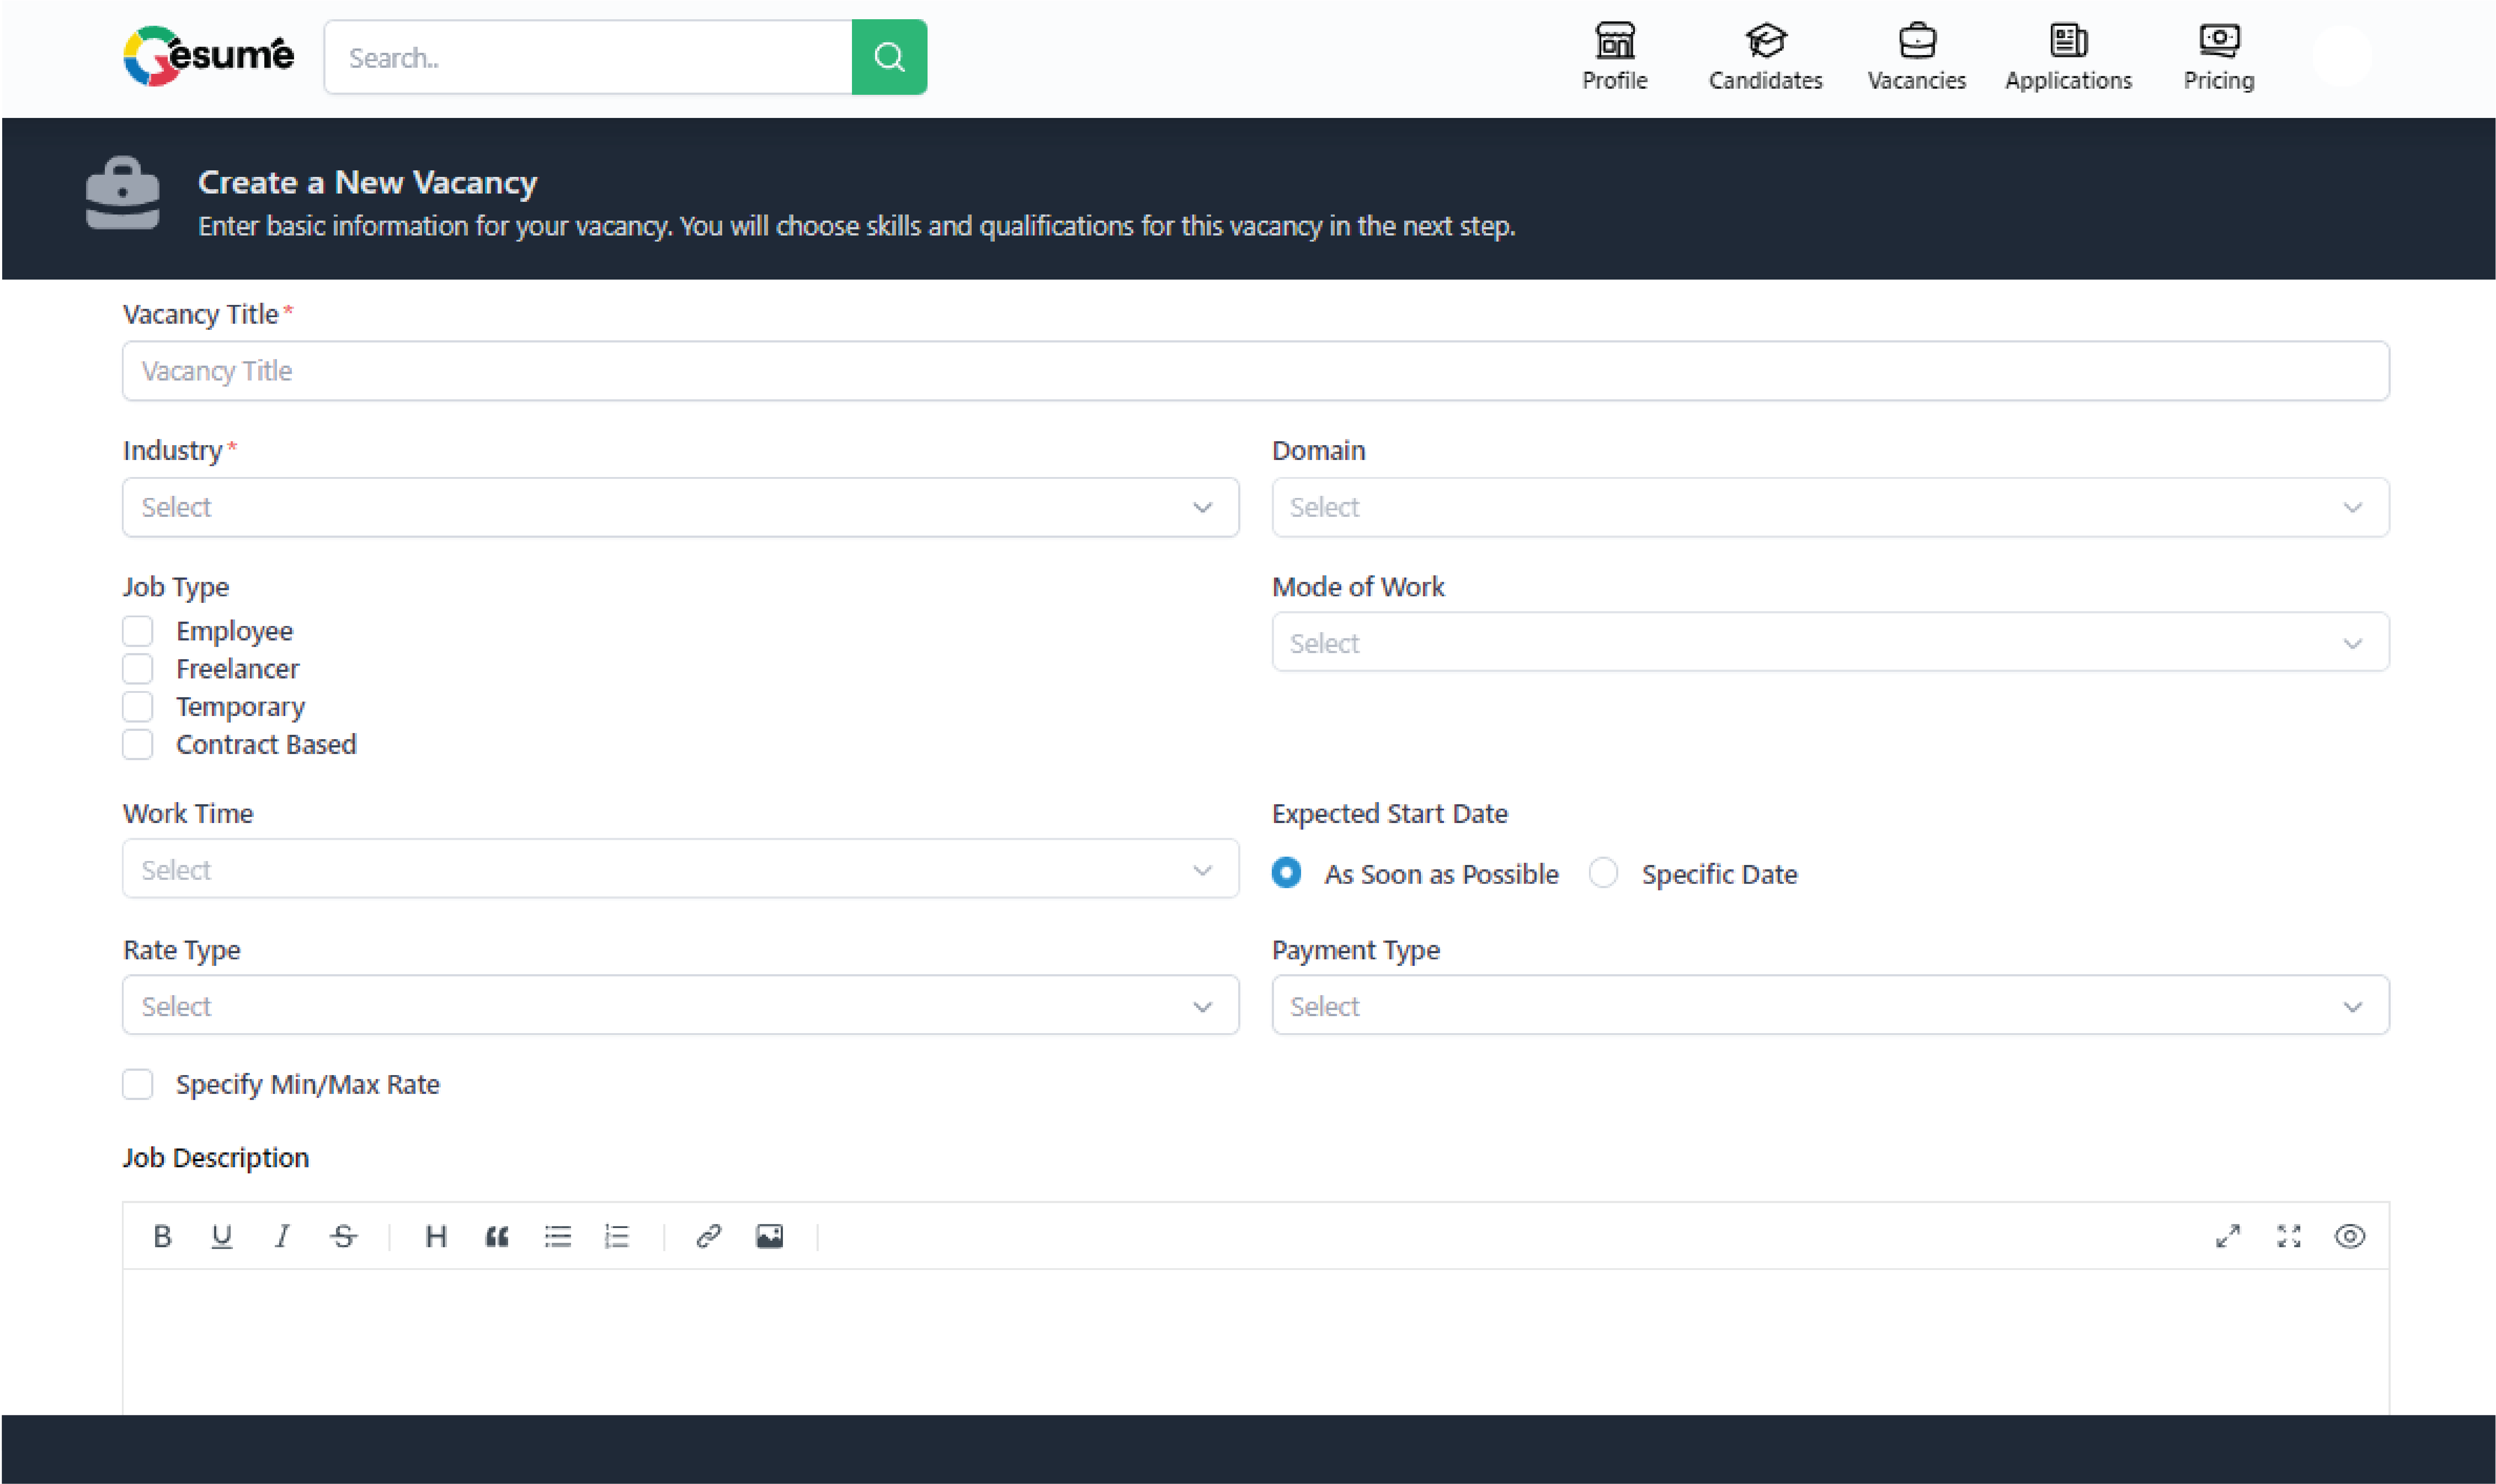
Task: Go to Candidates in top navigation
Action: tap(1764, 57)
